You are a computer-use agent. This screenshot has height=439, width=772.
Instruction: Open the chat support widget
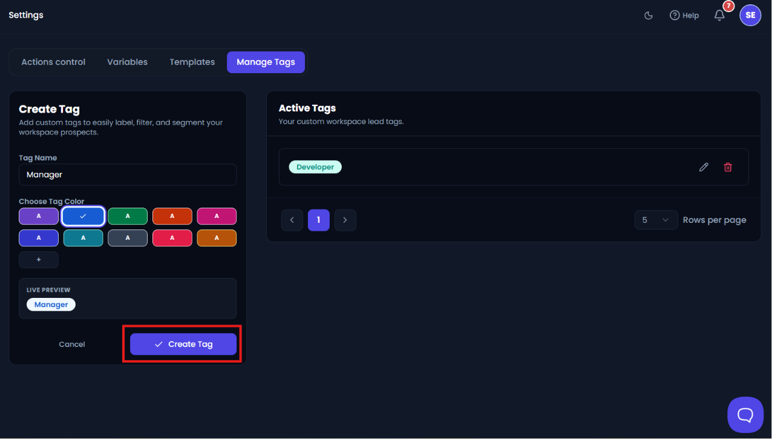pyautogui.click(x=745, y=415)
